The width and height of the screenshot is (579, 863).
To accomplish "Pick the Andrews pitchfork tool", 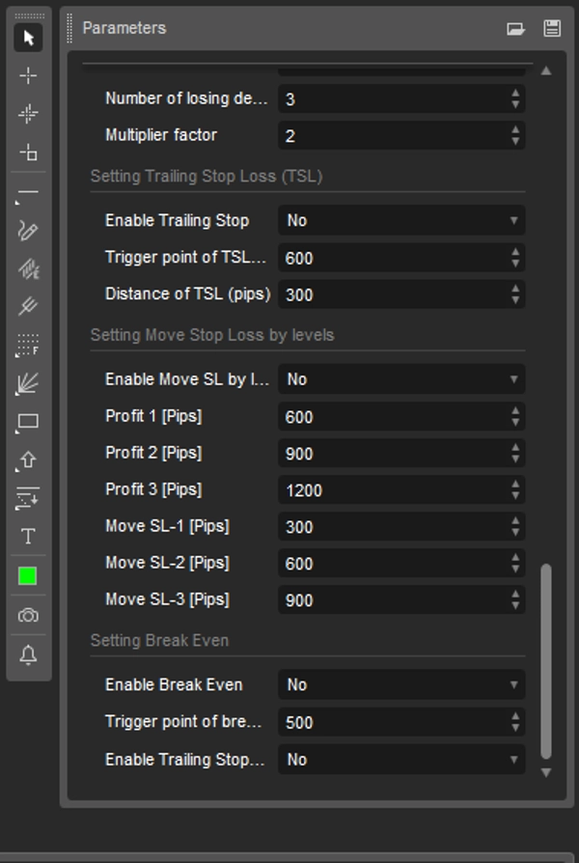I will point(28,306).
